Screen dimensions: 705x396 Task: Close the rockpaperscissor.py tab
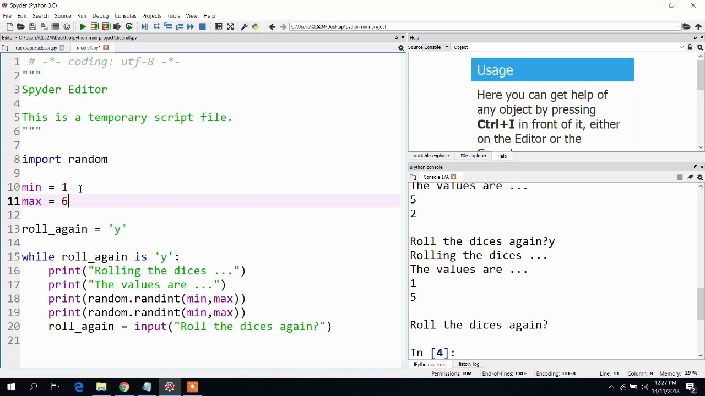(x=62, y=48)
